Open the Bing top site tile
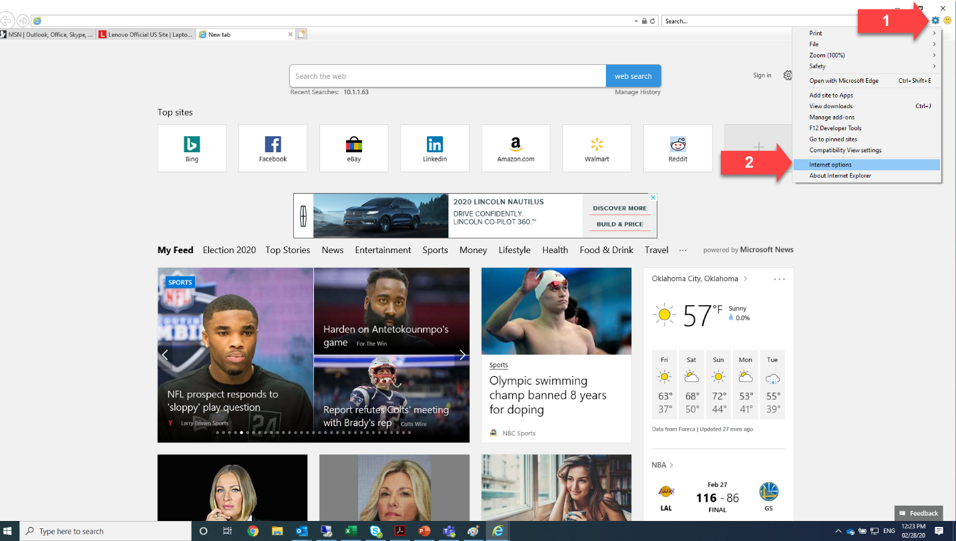 click(192, 148)
